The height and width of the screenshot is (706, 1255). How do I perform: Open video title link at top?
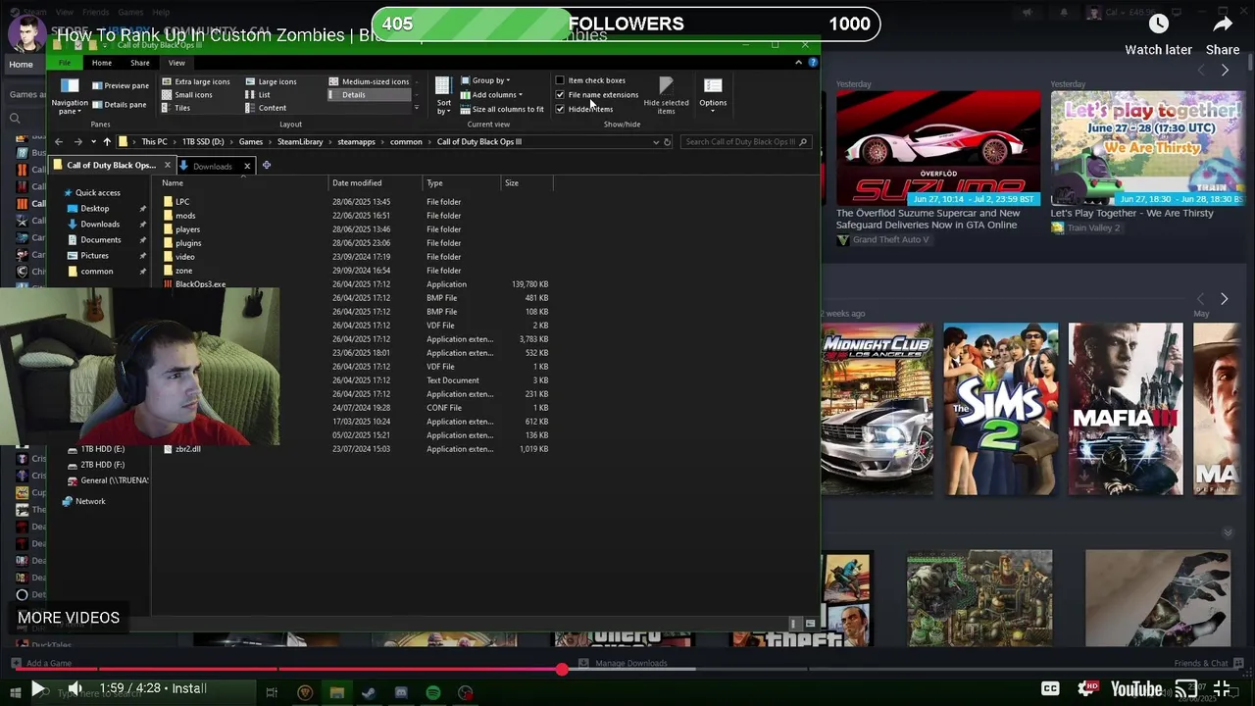pyautogui.click(x=331, y=35)
